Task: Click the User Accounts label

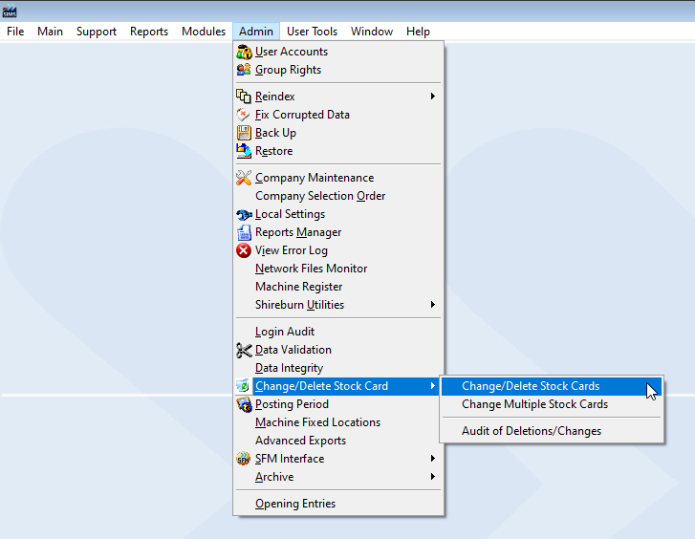Action: point(292,52)
